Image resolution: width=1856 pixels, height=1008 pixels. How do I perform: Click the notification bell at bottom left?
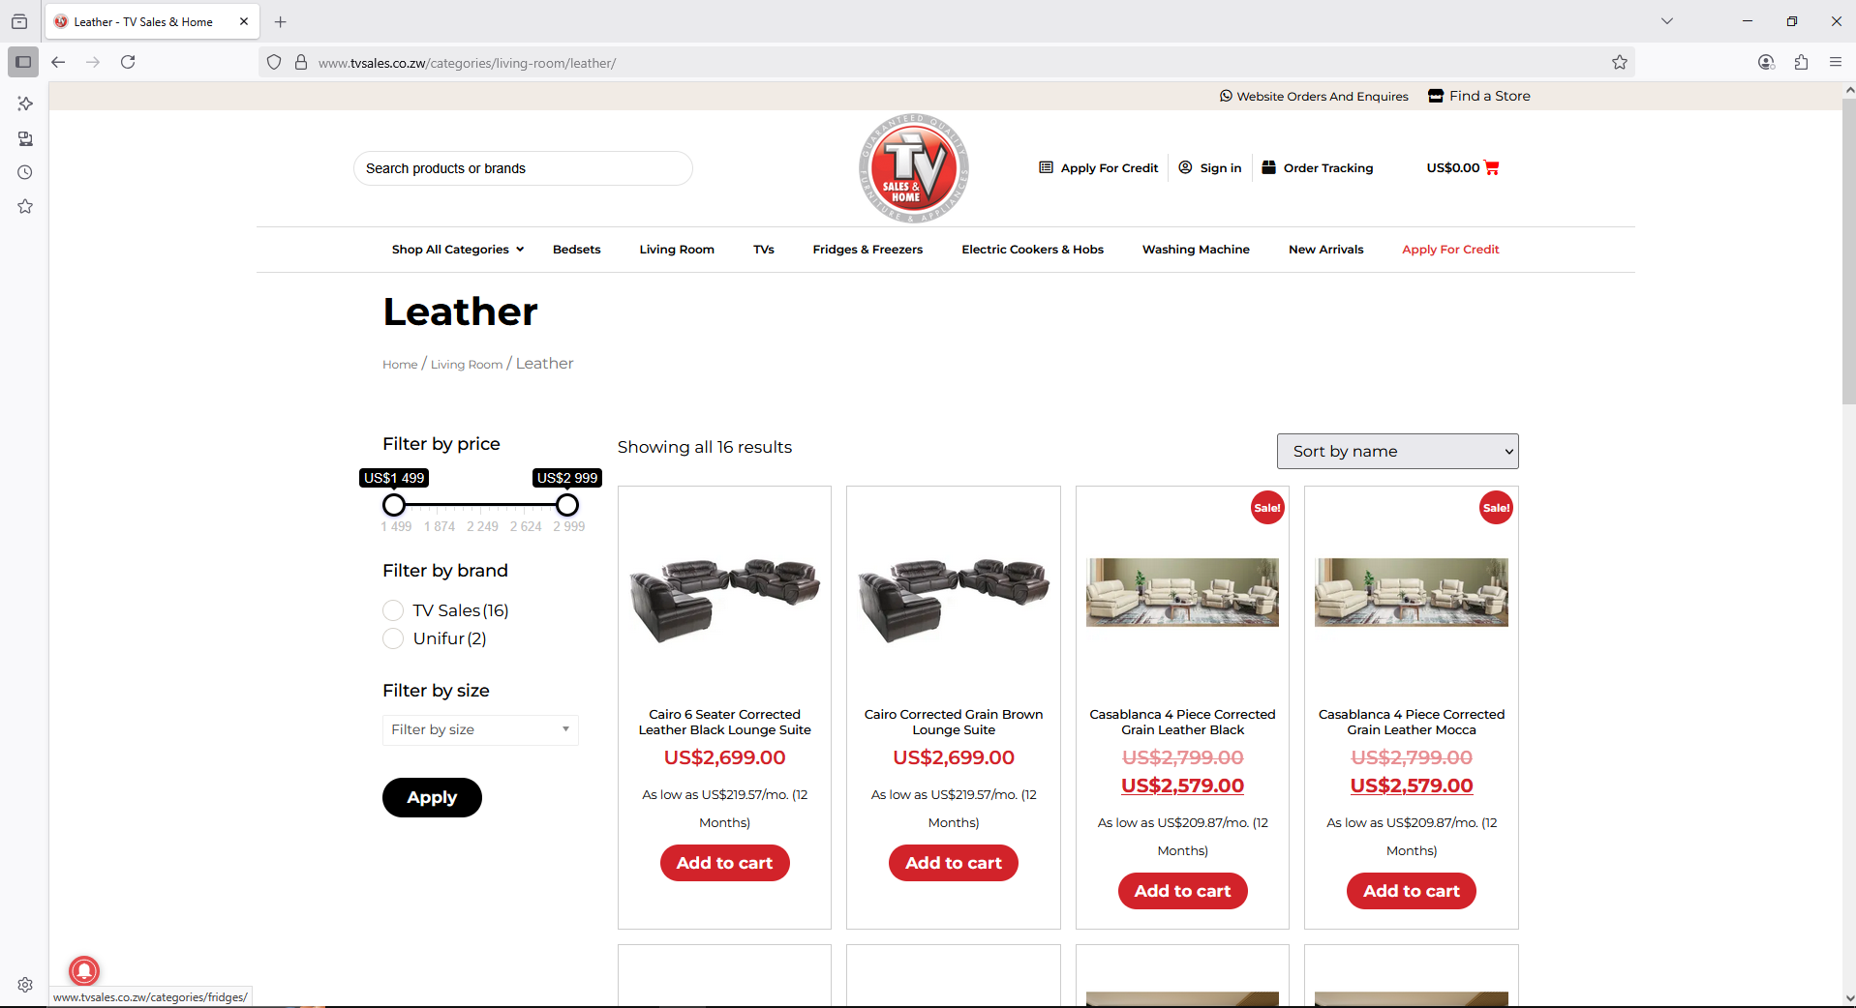84,971
